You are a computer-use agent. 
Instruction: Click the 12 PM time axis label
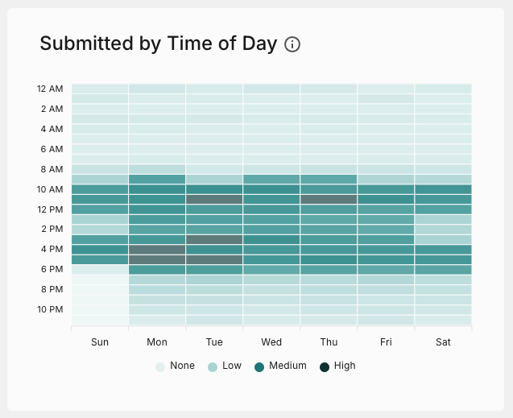(x=50, y=209)
